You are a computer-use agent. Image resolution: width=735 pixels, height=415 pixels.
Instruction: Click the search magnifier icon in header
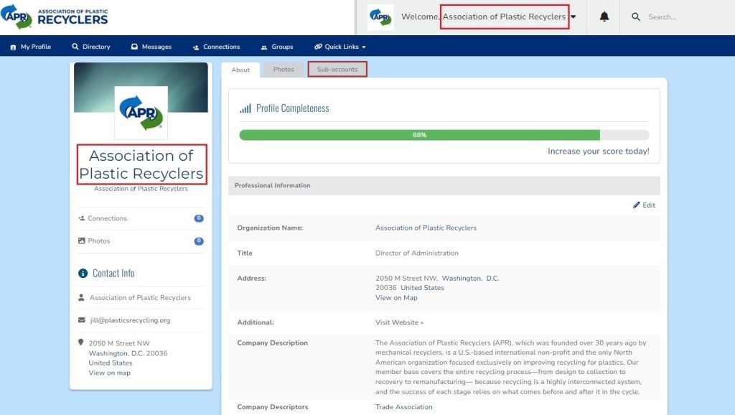636,17
